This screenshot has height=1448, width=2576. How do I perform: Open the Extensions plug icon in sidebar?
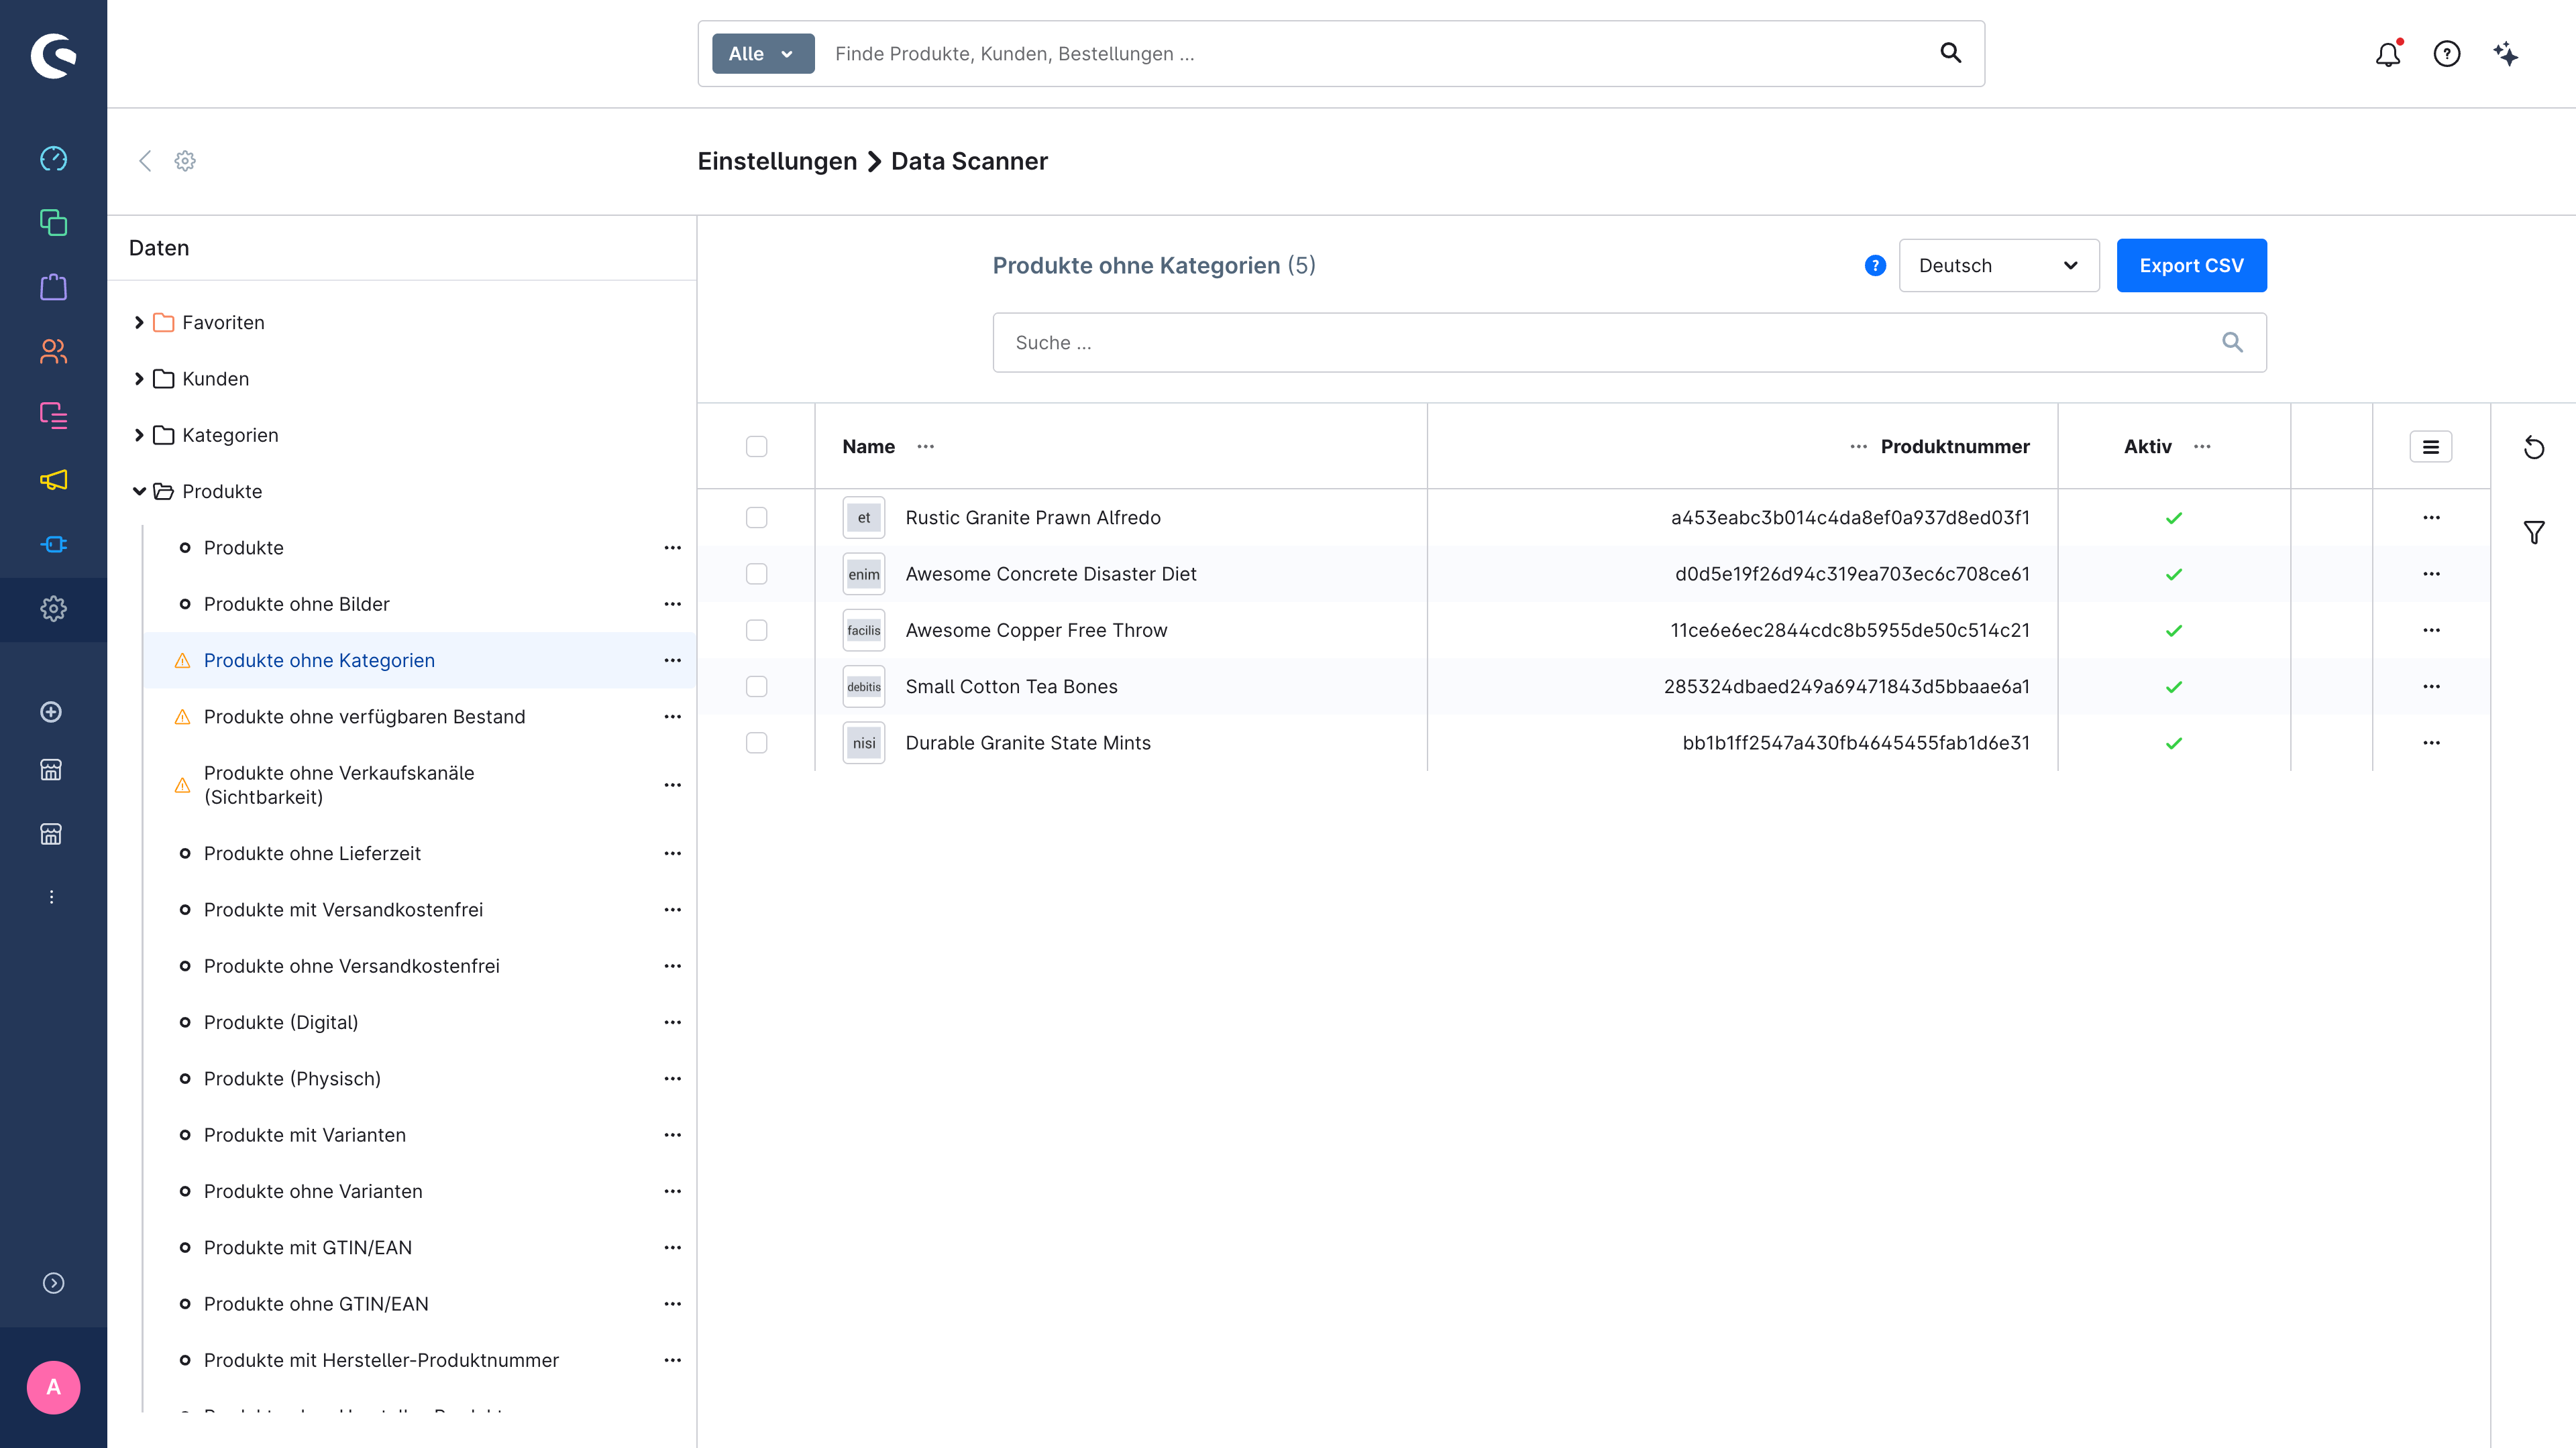53,544
